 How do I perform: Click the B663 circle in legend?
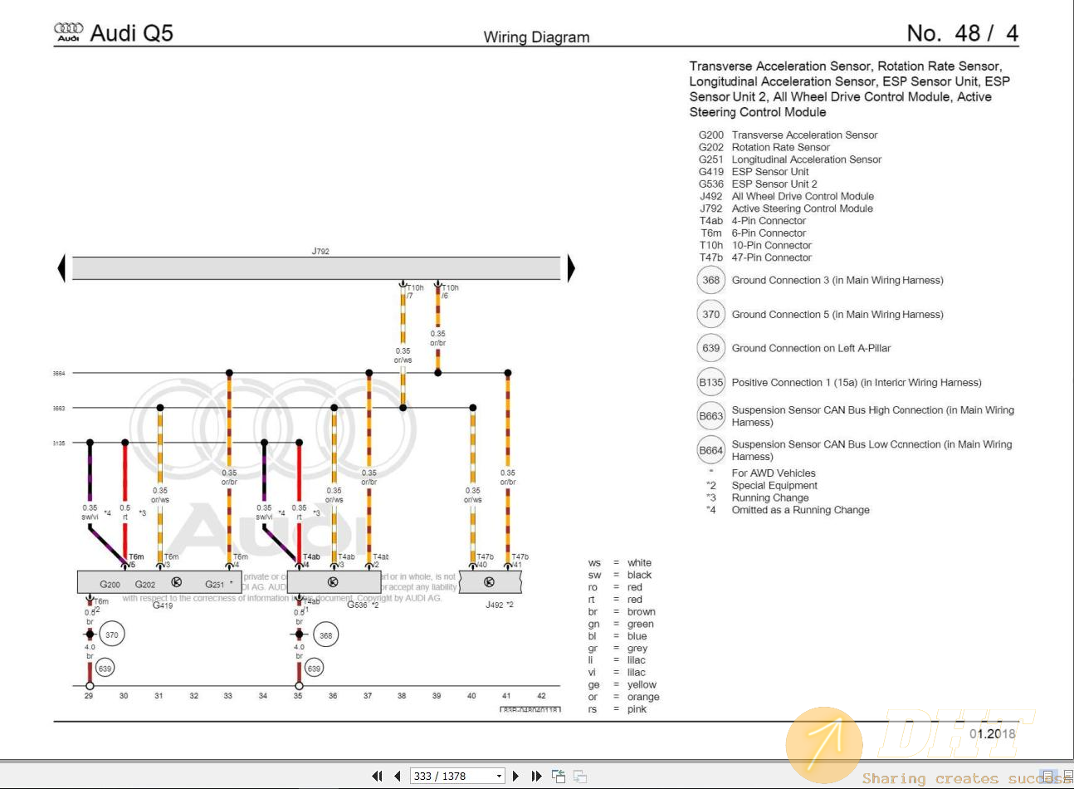point(711,416)
